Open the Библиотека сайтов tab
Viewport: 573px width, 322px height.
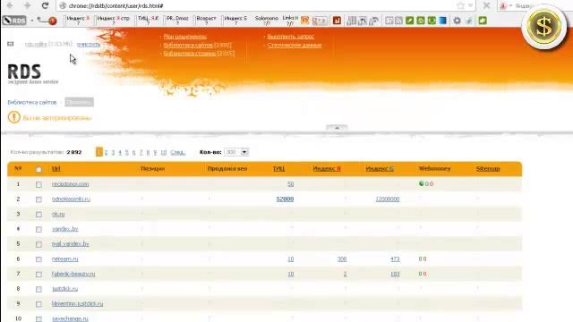(32, 102)
